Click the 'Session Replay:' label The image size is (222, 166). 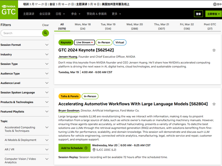[68, 157]
